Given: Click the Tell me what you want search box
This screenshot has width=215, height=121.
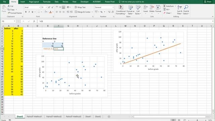Looking at the screenshot, I should tap(131, 2).
